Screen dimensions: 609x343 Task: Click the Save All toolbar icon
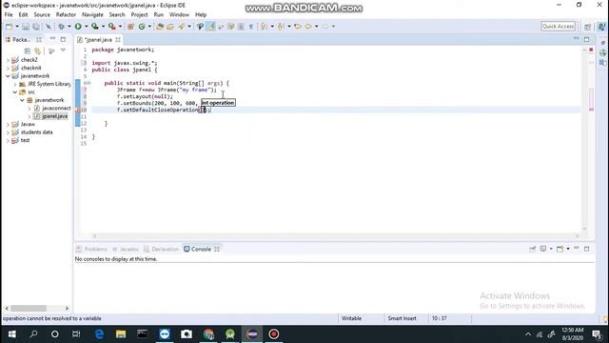(x=36, y=27)
